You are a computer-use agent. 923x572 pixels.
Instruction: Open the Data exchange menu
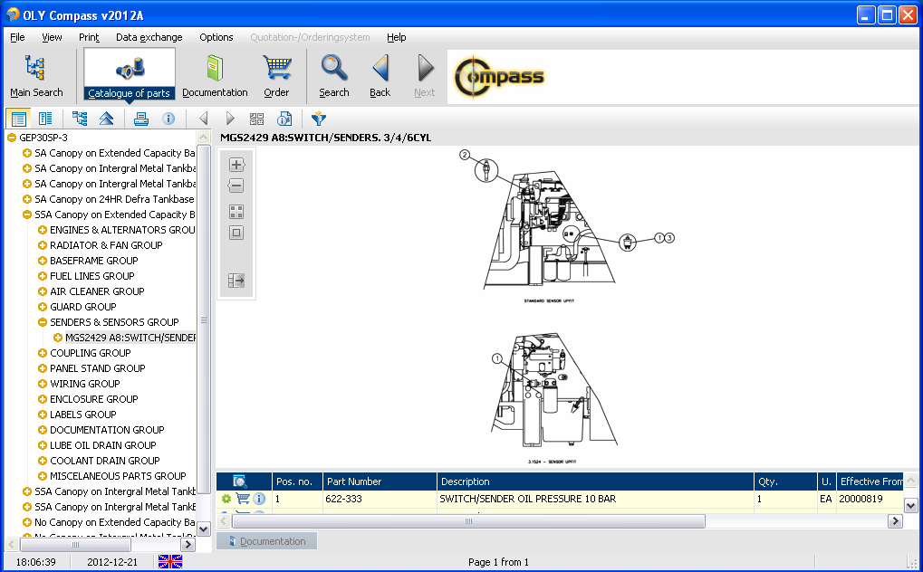click(149, 37)
